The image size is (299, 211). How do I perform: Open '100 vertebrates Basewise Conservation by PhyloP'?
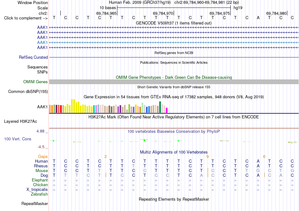[173, 132]
